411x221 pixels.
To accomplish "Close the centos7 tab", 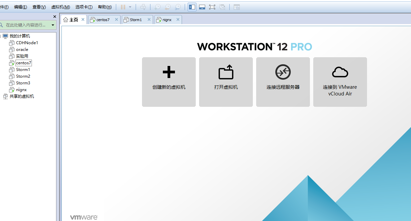I will click(x=117, y=19).
